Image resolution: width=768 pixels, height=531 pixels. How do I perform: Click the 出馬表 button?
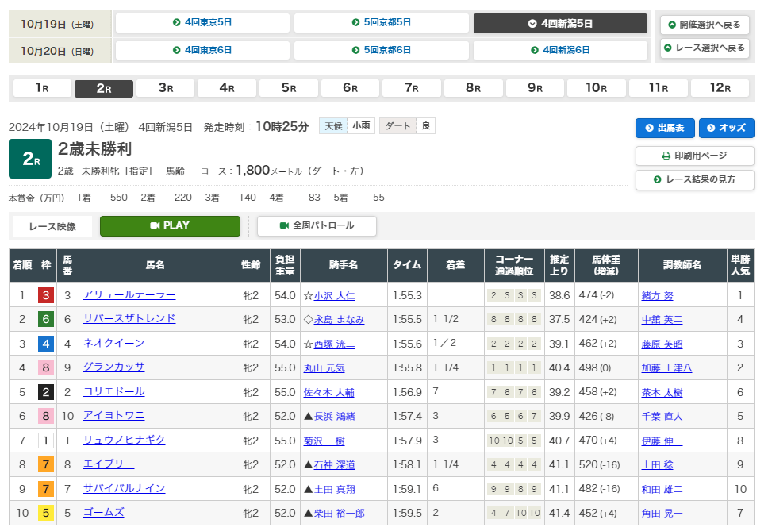click(x=664, y=128)
